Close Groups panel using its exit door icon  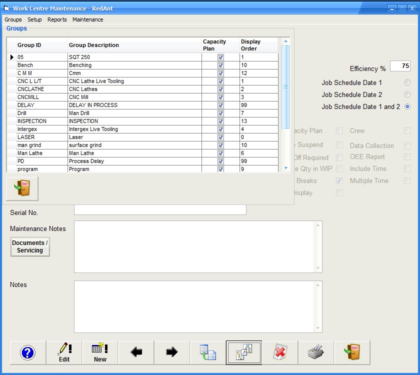[x=22, y=188]
